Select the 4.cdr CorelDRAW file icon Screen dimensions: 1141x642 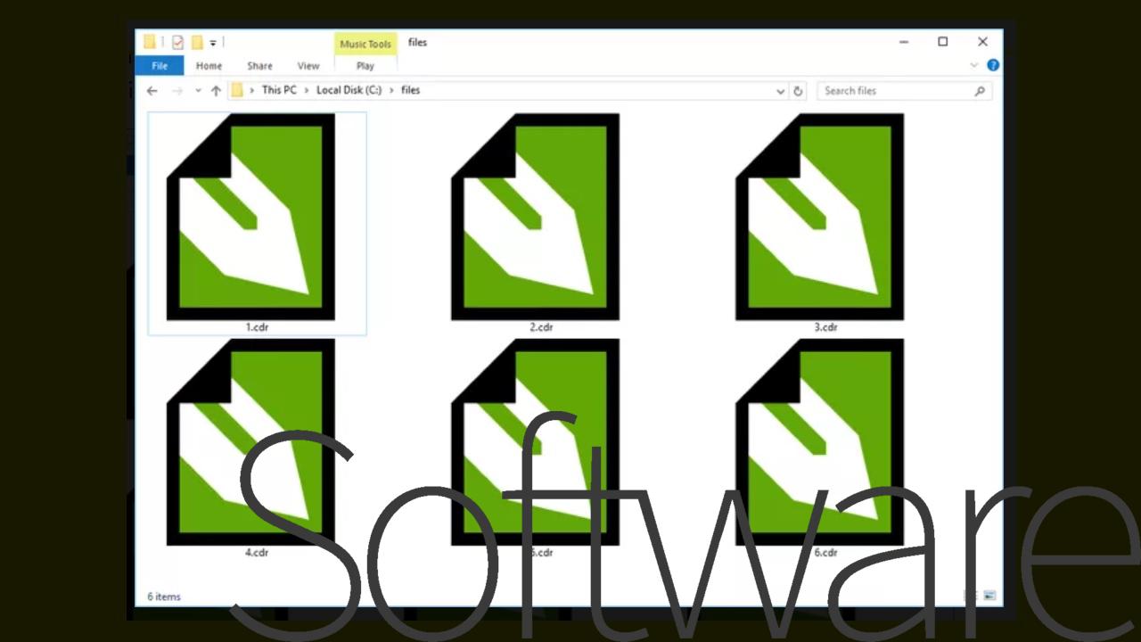coord(250,442)
